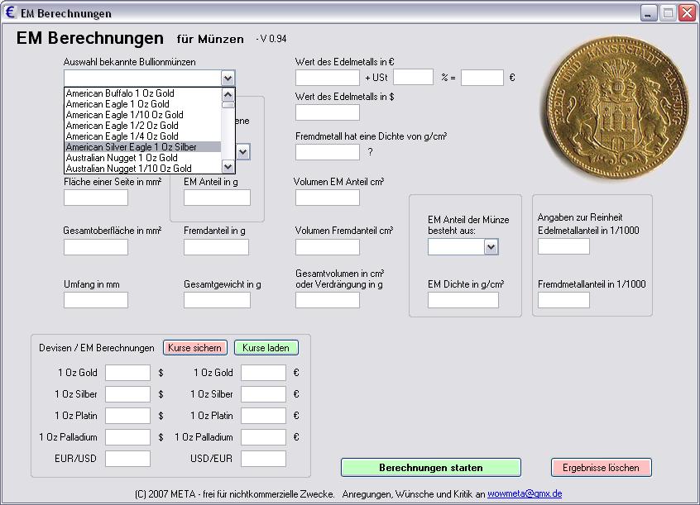
Task: Choose American Eagle 1/10 Oz Gold
Action: [x=143, y=115]
